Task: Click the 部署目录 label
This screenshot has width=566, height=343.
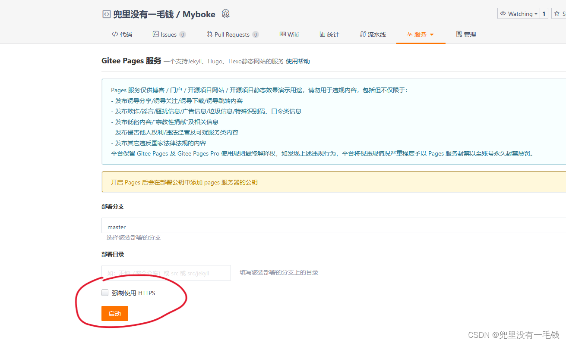Action: (x=113, y=254)
